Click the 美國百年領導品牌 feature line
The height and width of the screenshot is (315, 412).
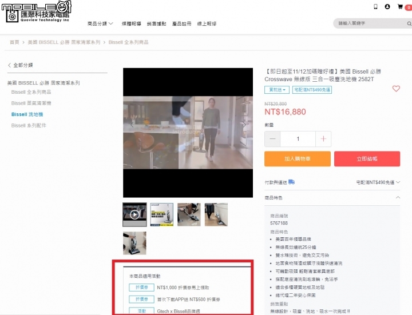pos(293,239)
